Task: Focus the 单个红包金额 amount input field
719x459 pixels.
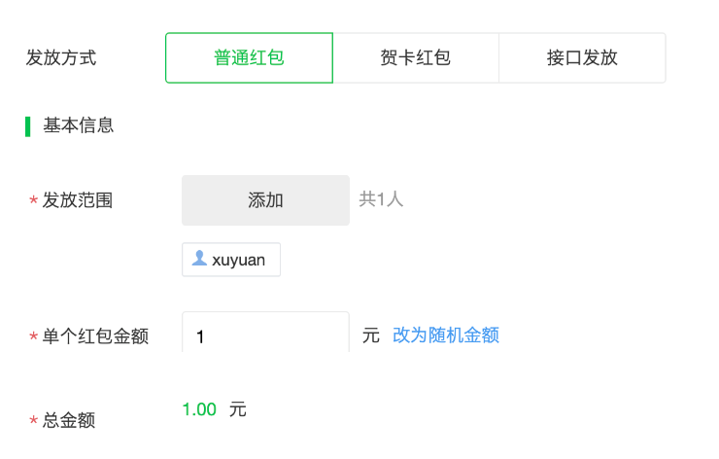Action: (x=265, y=333)
